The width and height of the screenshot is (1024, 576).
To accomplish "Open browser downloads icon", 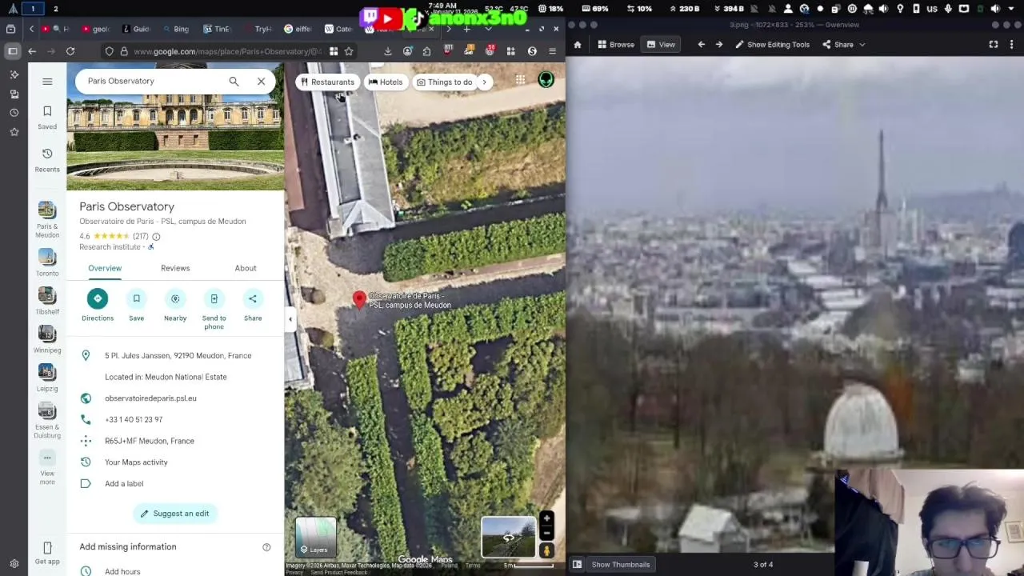I will [x=388, y=51].
